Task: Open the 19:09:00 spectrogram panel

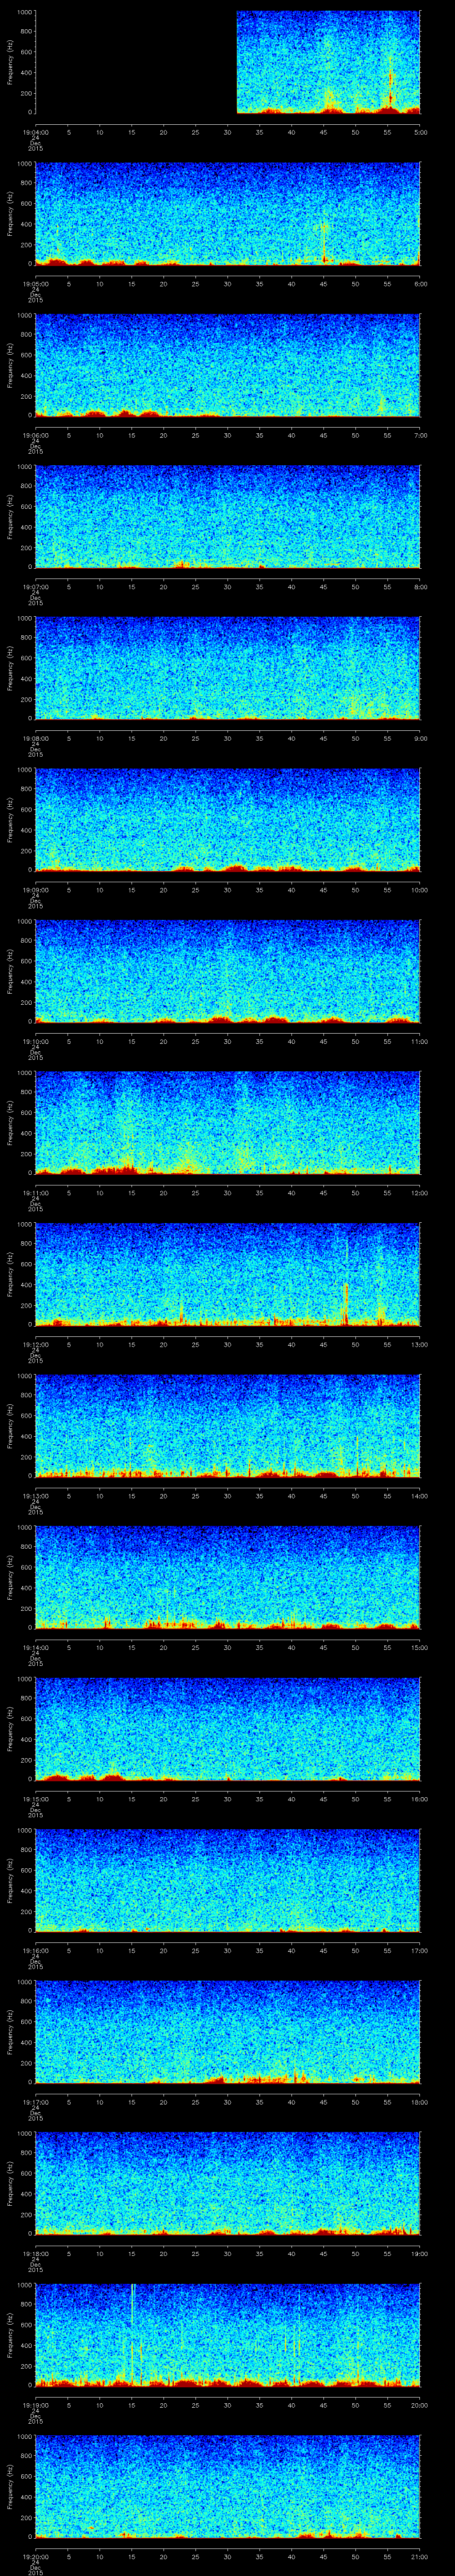Action: [228, 819]
